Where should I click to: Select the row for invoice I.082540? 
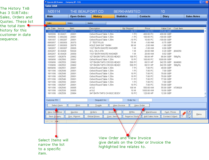(125, 88)
